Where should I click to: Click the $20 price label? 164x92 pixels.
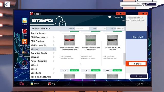pyautogui.click(x=86, y=71)
